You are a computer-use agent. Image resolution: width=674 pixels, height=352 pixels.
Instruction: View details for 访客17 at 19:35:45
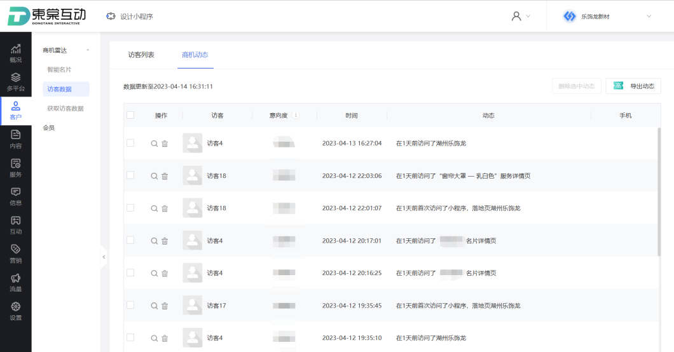(154, 306)
